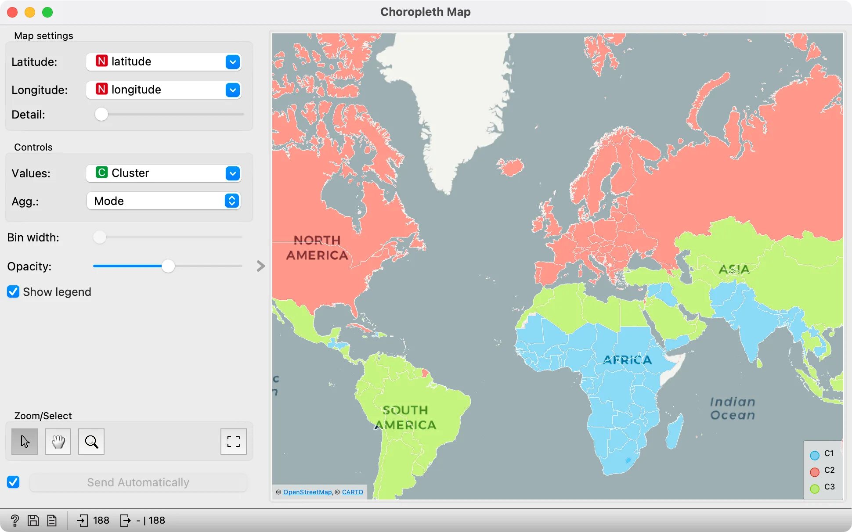Image resolution: width=852 pixels, height=532 pixels.
Task: Open report document icon
Action: [x=52, y=521]
